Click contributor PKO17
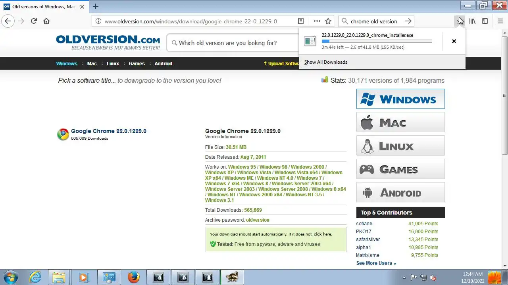 pos(364,232)
